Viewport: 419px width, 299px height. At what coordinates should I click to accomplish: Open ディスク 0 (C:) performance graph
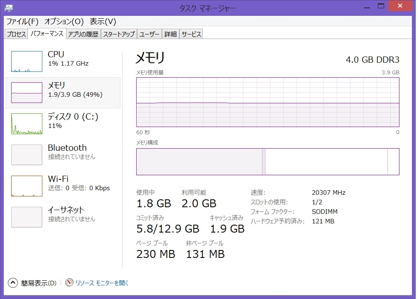(x=27, y=124)
